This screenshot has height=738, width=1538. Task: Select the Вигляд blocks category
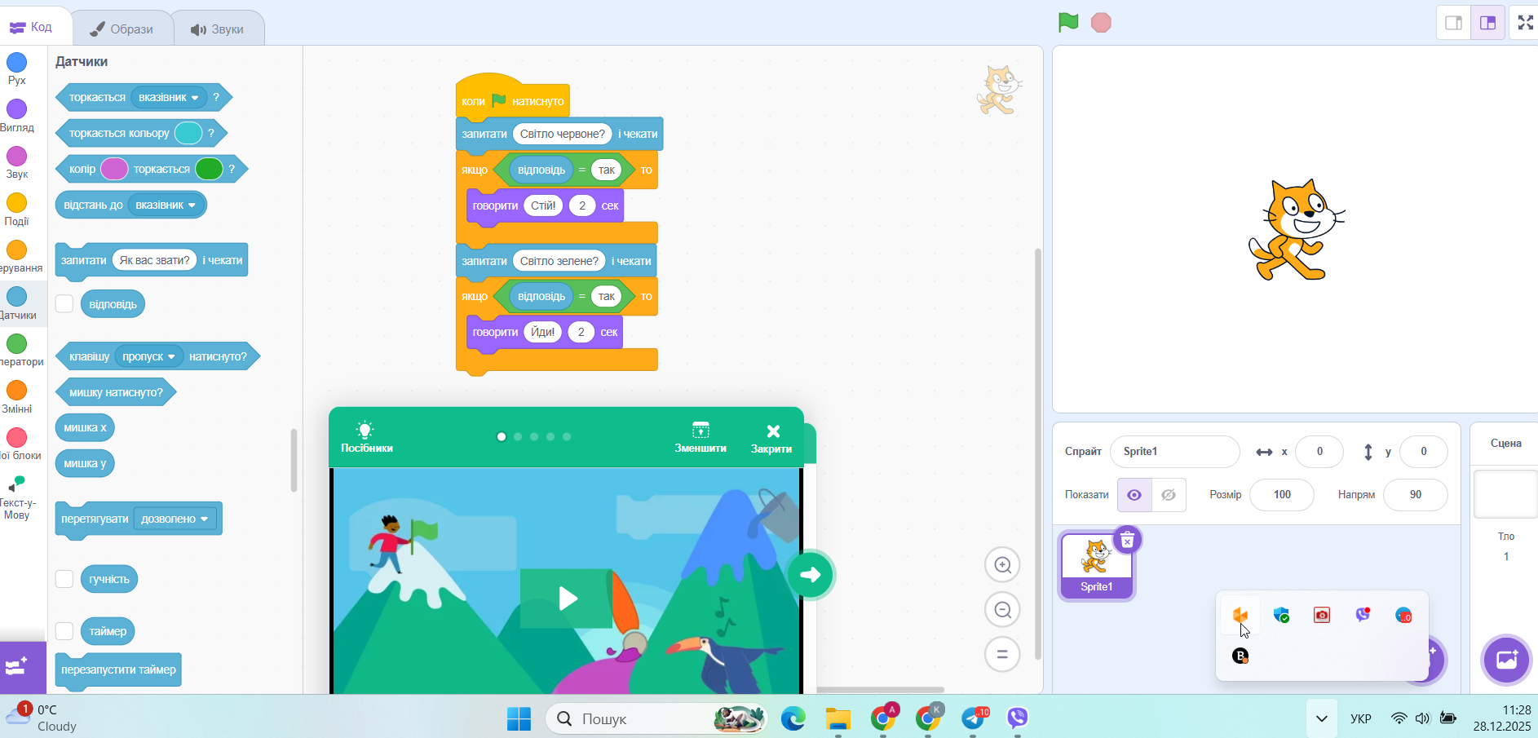pyautogui.click(x=16, y=116)
